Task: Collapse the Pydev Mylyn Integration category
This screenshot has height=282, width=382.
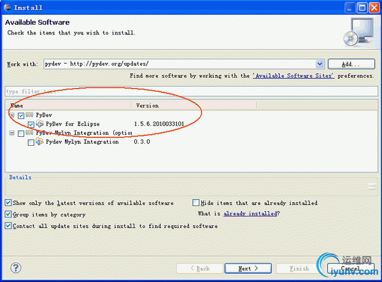Action: tap(11, 133)
